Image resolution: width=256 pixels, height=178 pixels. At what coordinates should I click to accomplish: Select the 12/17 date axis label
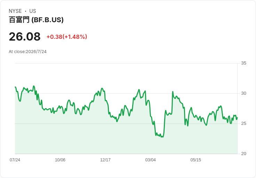tap(105, 160)
